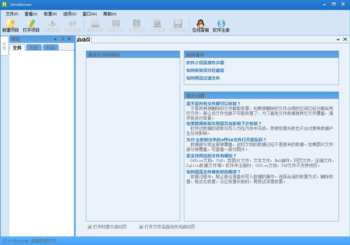Click the 误格式化 (Format Recovery) toolbar icon
Screen dimensions: 350x245
click(x=116, y=26)
